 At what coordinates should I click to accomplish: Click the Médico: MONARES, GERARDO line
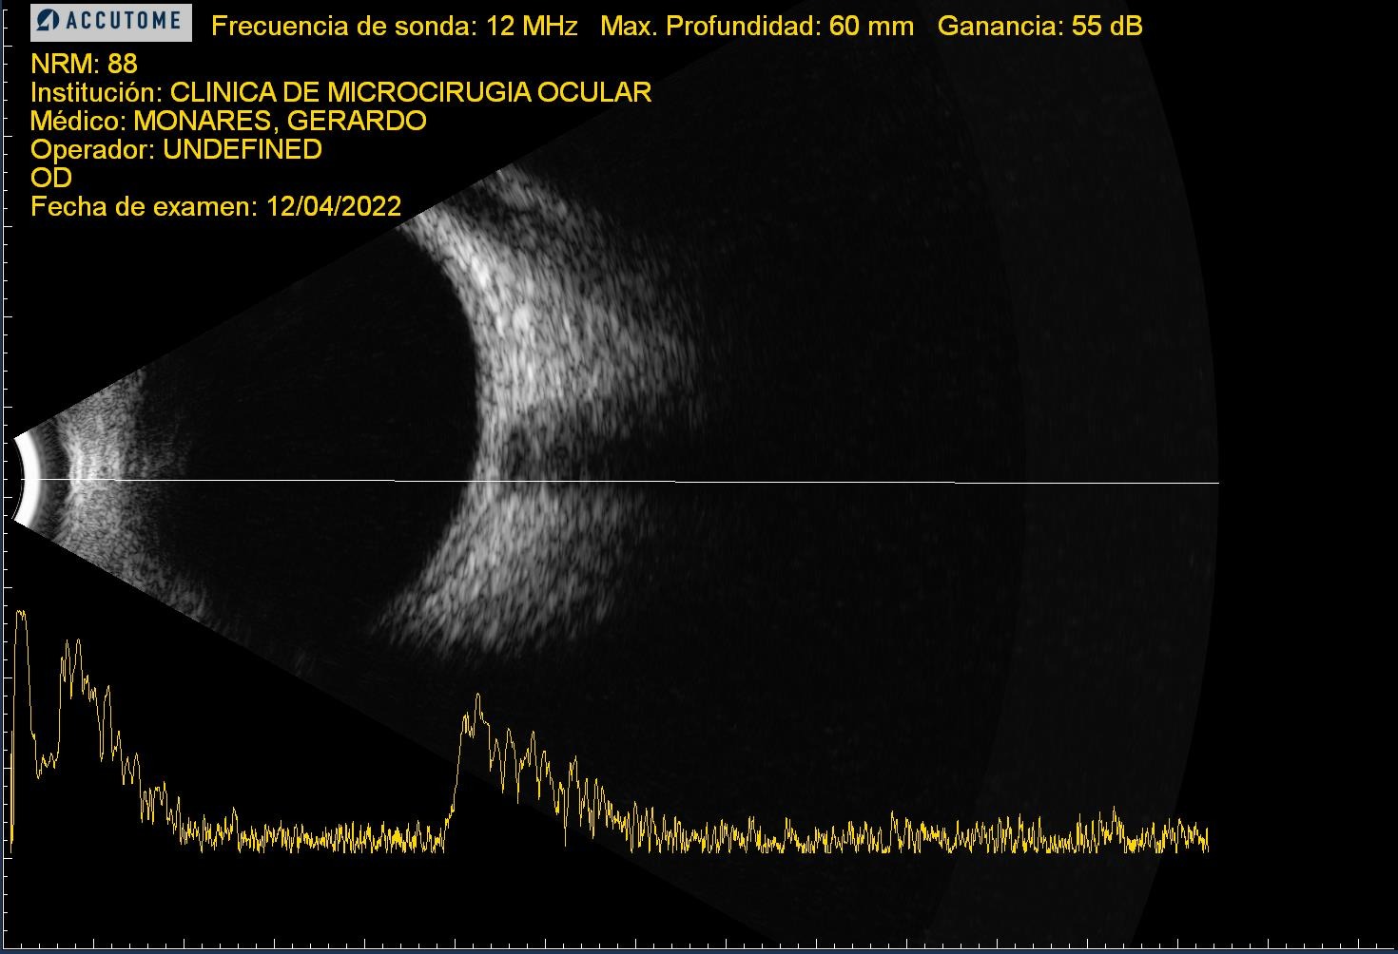pyautogui.click(x=228, y=122)
